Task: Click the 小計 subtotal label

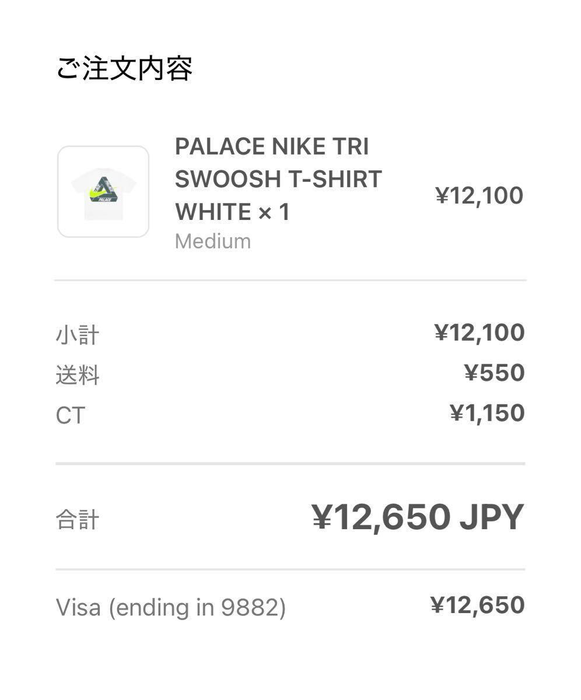Action: pos(77,335)
